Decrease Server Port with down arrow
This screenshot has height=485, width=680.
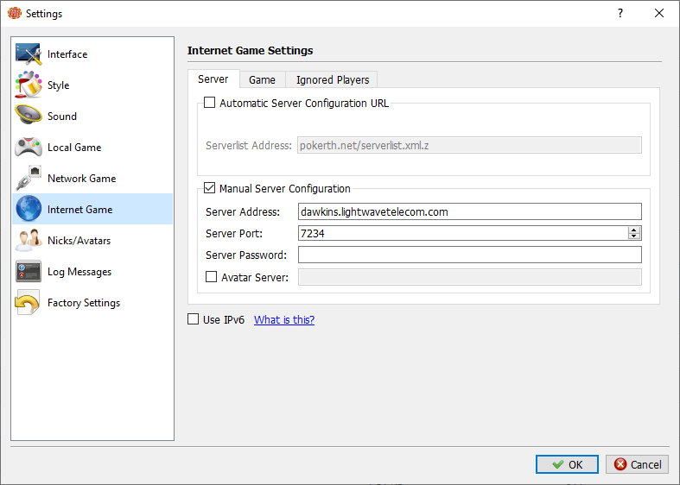(634, 236)
